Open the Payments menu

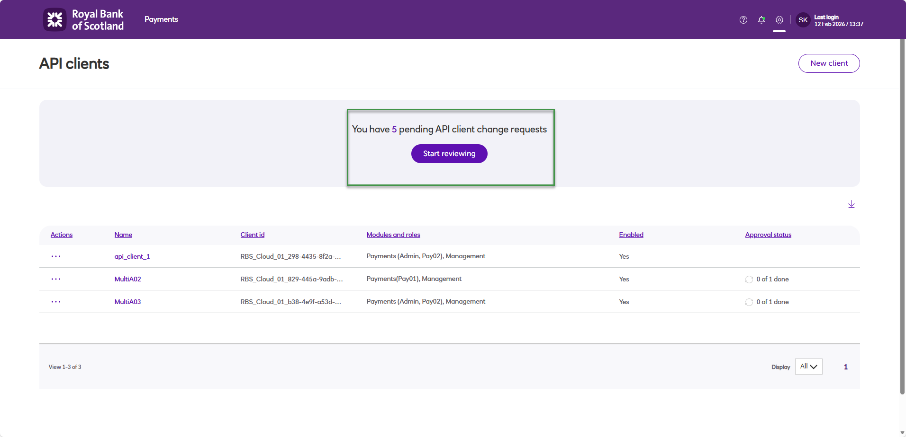tap(161, 19)
